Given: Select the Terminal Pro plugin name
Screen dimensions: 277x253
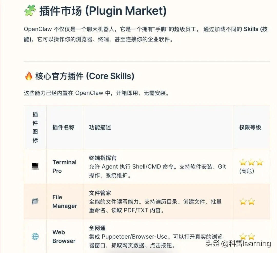Looking at the screenshot, I should click(64, 167).
